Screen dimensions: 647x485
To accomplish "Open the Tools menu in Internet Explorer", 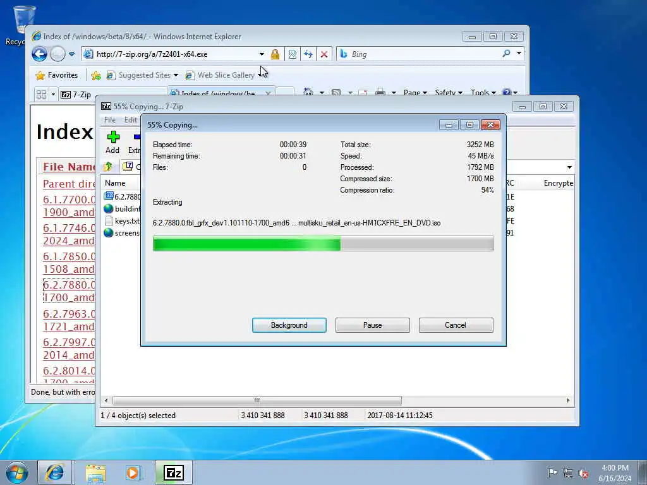I will 483,92.
